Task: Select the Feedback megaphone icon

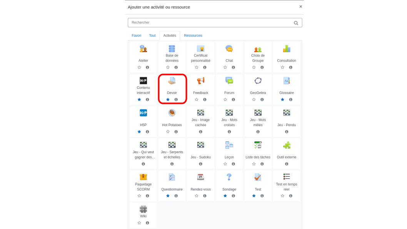Action: click(x=201, y=81)
